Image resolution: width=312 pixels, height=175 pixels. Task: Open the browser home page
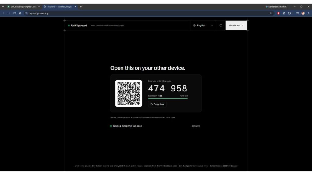pyautogui.click(x=20, y=13)
